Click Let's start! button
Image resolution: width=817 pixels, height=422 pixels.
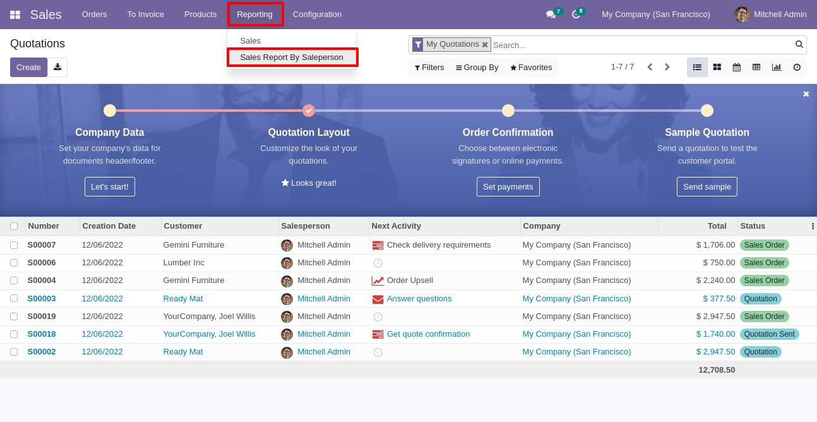(x=110, y=186)
